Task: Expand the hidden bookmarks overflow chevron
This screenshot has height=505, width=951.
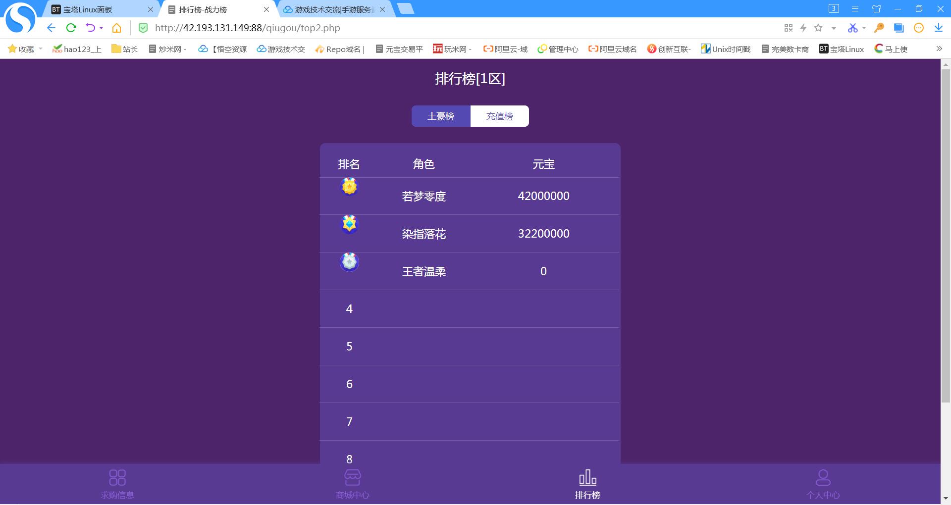Action: [x=939, y=49]
